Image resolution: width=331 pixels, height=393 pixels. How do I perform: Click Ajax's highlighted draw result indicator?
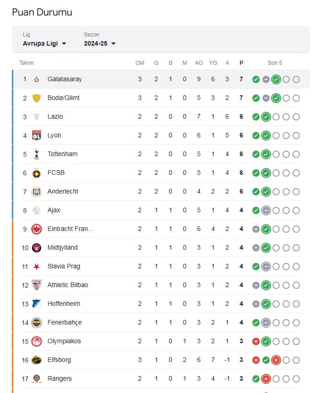click(266, 210)
